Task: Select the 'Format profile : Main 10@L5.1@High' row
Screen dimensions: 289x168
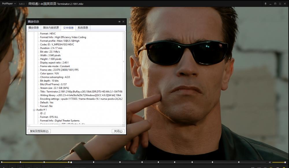Action: pos(60,41)
